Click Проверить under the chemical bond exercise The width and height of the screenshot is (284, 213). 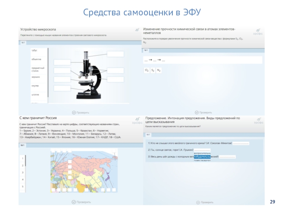point(206,113)
